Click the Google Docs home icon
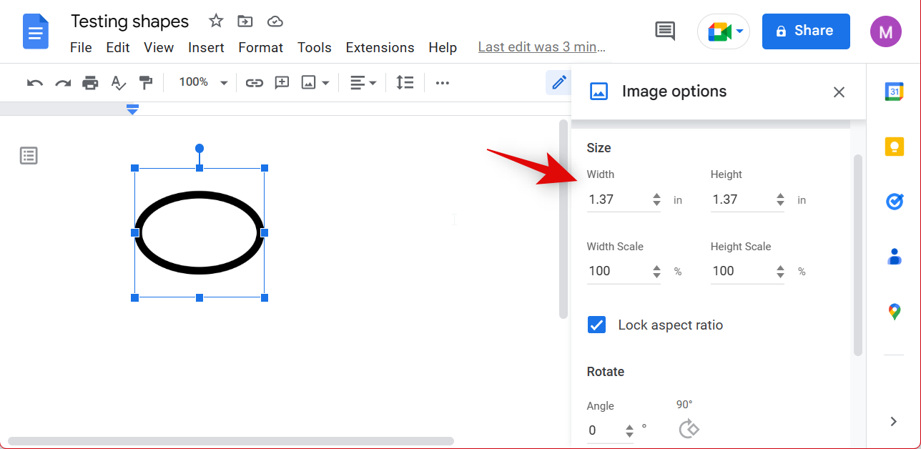921x449 pixels. tap(36, 32)
